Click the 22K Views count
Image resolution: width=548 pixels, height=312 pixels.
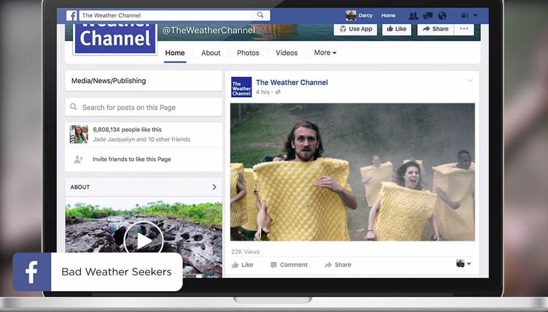246,252
